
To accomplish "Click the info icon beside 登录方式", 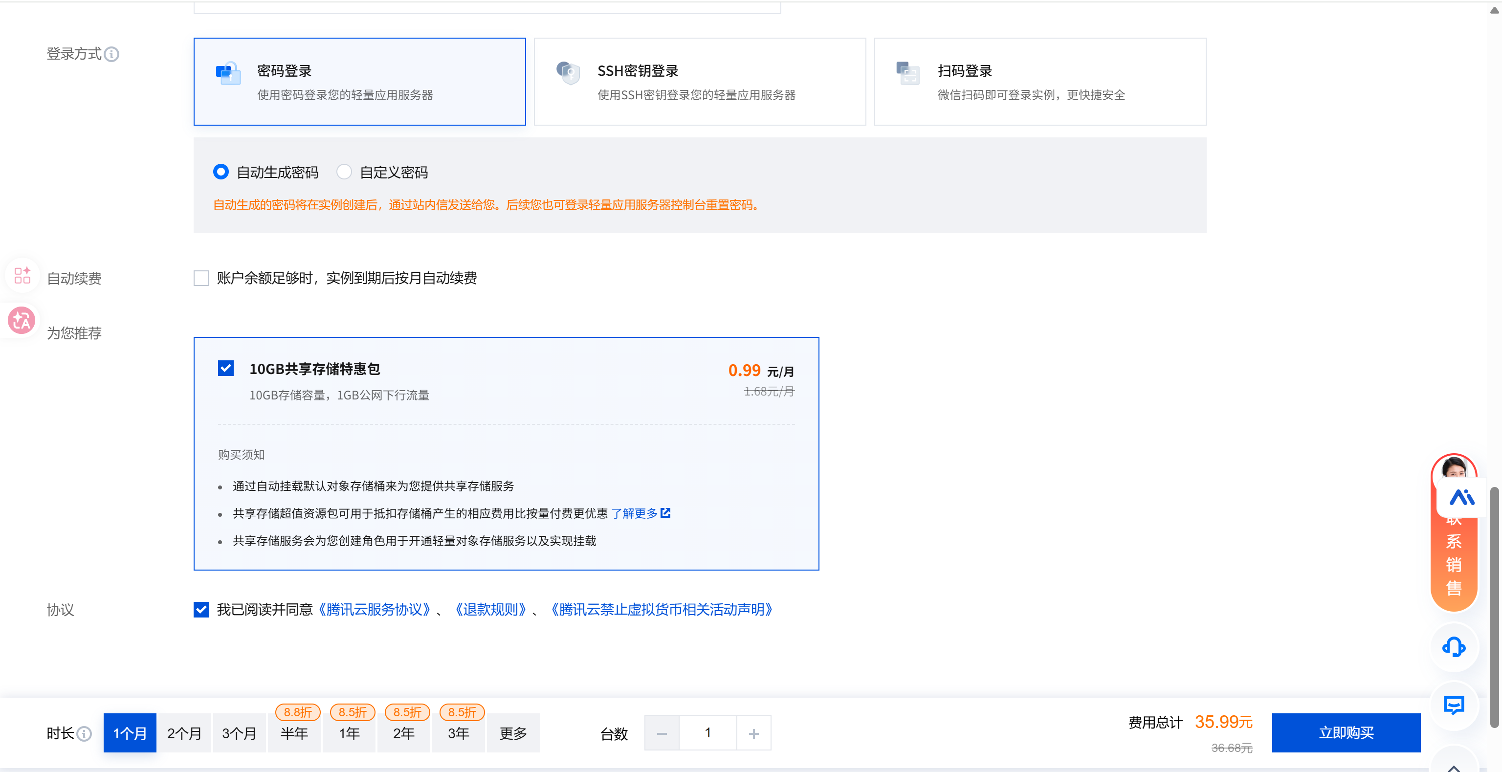I will pos(111,54).
